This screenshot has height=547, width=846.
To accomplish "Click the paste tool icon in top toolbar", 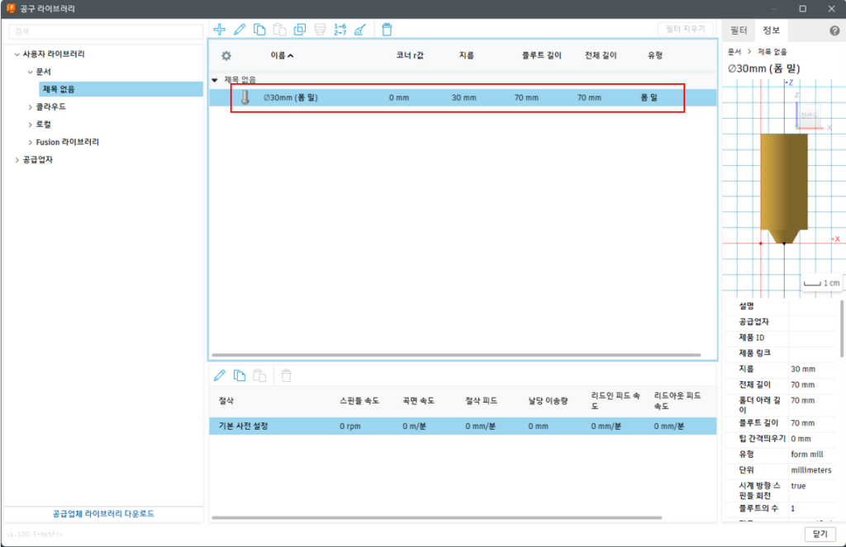I will tap(279, 29).
